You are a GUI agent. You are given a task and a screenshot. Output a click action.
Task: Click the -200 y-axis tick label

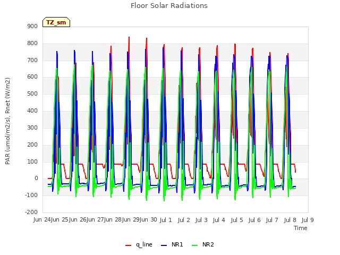(31, 212)
